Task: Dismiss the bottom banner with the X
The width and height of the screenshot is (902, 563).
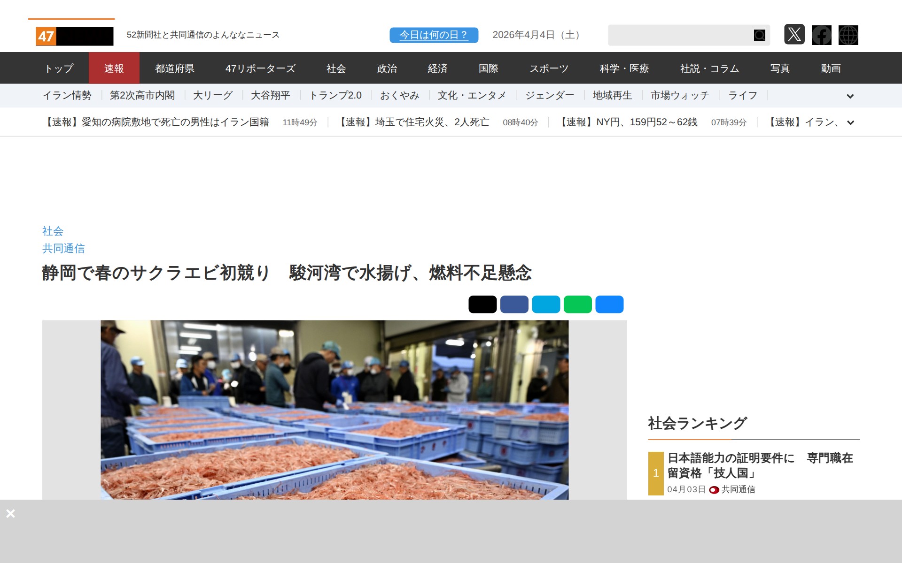Action: [x=11, y=513]
